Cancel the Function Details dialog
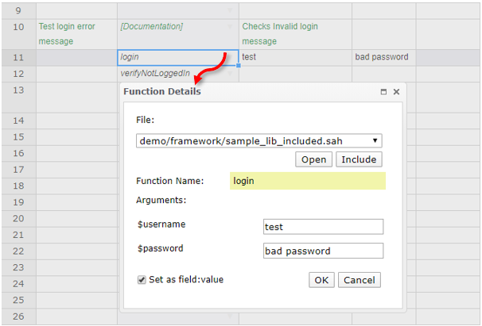Screen dimensions: 482x326 [x=359, y=280]
